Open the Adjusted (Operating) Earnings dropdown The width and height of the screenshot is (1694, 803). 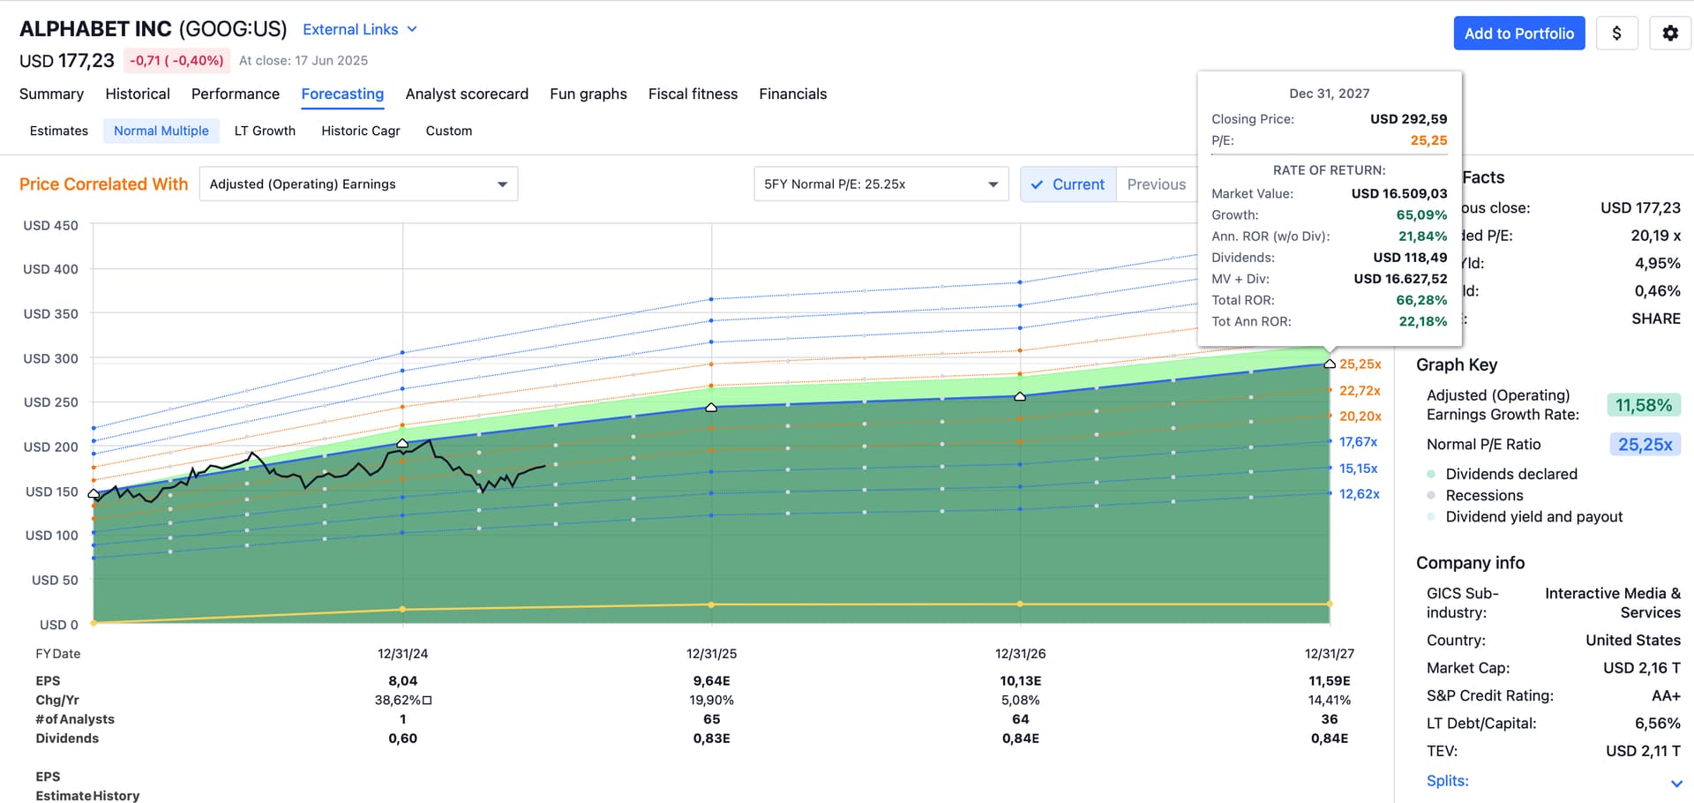click(358, 184)
